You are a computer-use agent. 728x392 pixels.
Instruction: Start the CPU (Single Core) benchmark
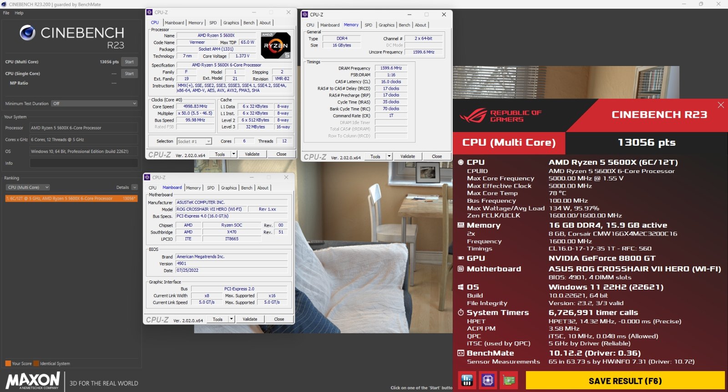(x=130, y=74)
